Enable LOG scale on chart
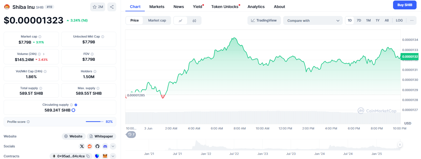Image resolution: width=421 pixels, height=159 pixels. [x=399, y=20]
